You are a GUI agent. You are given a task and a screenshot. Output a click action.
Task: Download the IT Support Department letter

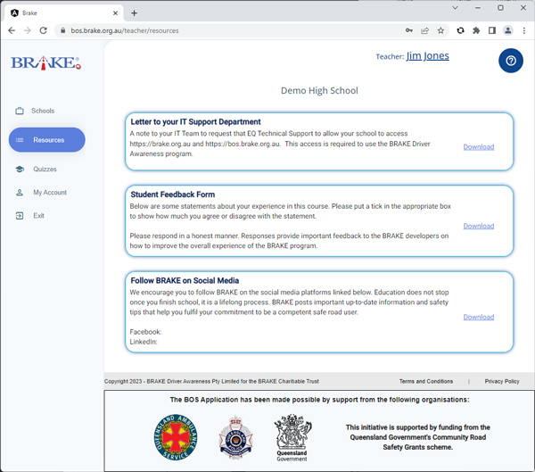[x=478, y=147]
